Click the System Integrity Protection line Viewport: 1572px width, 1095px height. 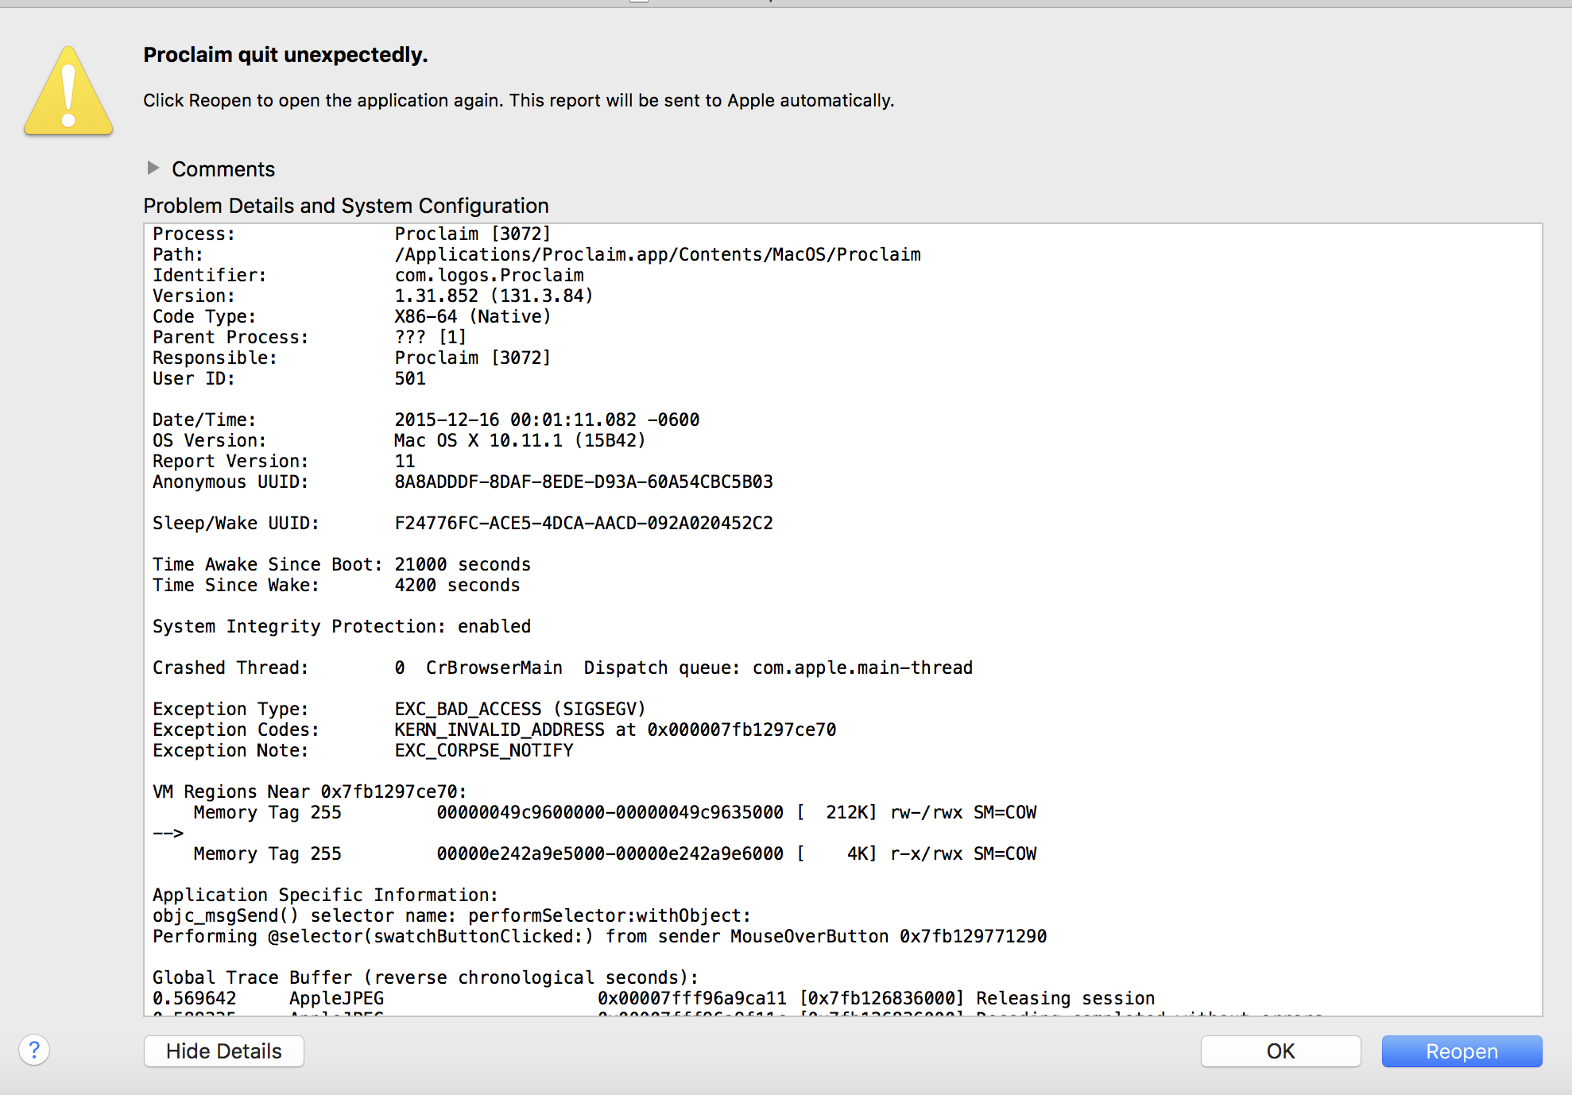tap(341, 626)
